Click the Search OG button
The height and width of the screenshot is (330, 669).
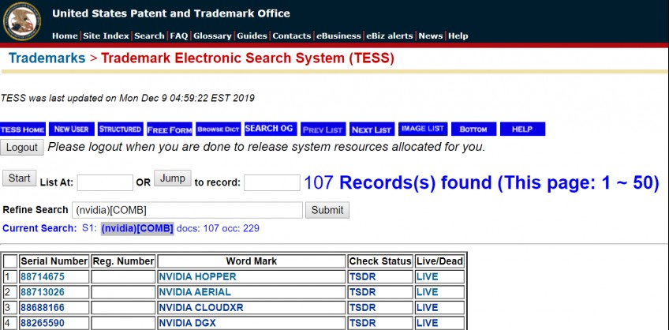[269, 129]
